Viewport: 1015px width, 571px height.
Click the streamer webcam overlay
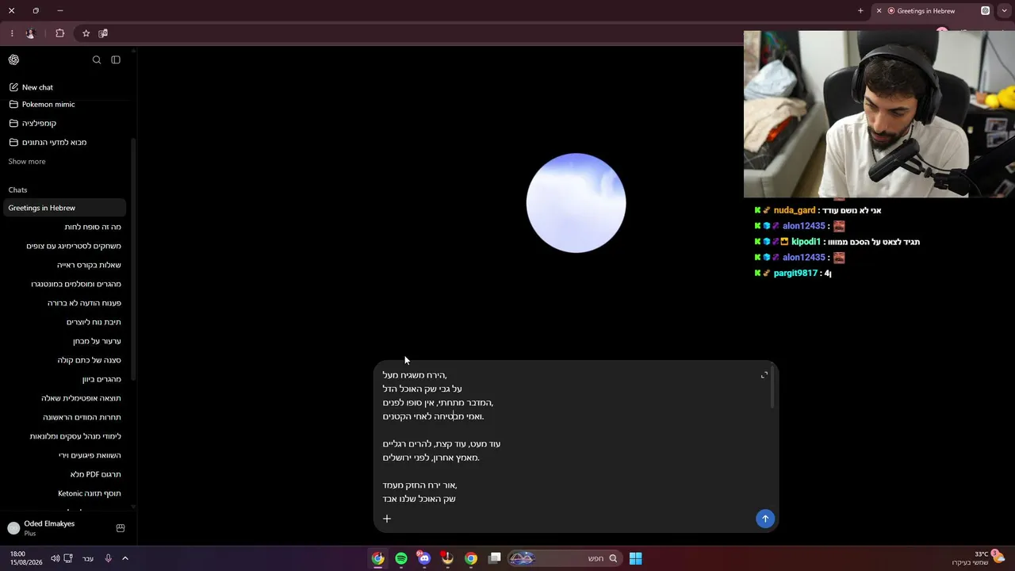click(x=879, y=114)
